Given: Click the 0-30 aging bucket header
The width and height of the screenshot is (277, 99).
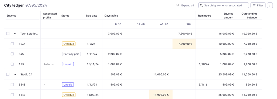Looking at the screenshot, I should 118,24.
